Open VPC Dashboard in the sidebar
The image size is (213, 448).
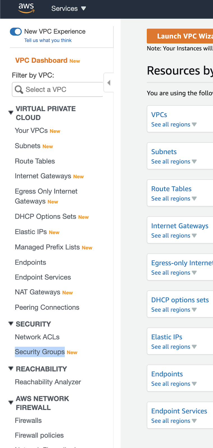41,60
